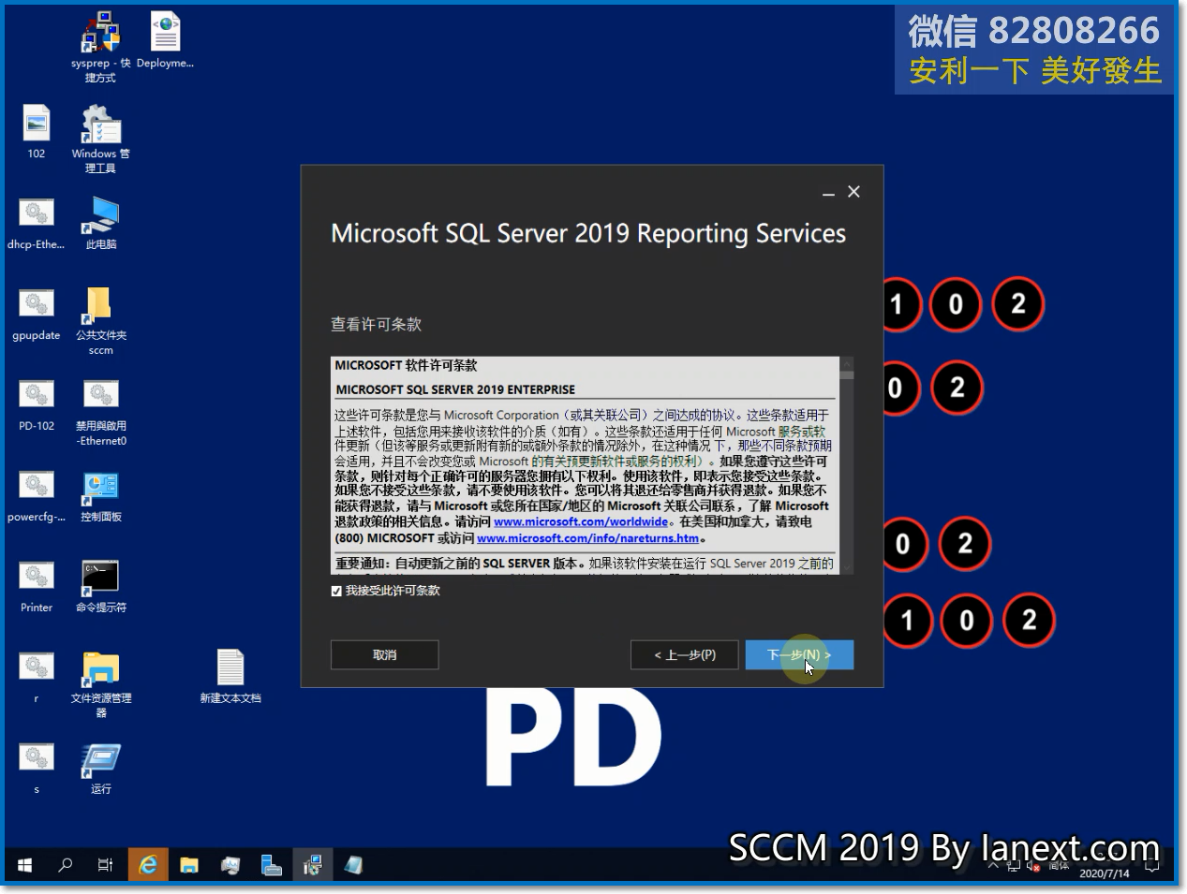Uncheck 我接受此许可条款 checkbox
The height and width of the screenshot is (894, 1187).
click(x=336, y=592)
